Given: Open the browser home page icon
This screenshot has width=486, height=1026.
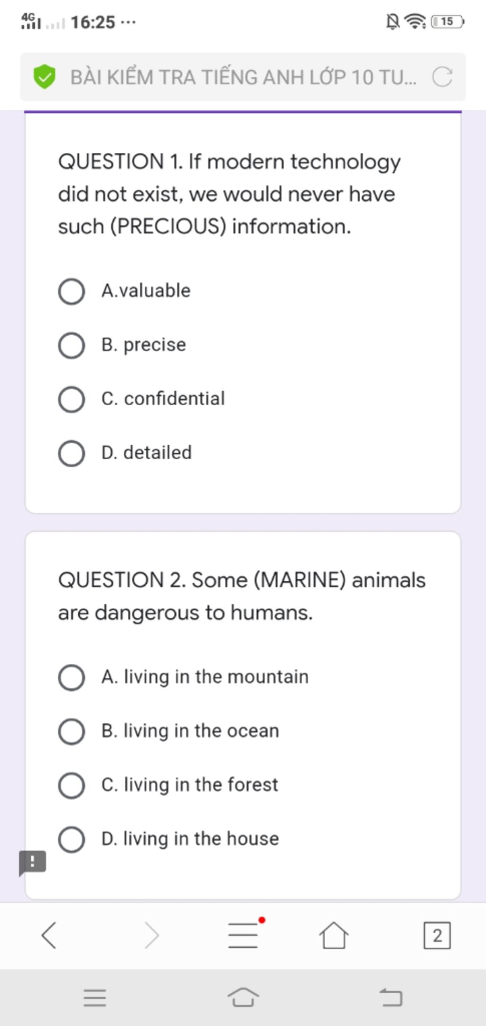Looking at the screenshot, I should coord(334,935).
